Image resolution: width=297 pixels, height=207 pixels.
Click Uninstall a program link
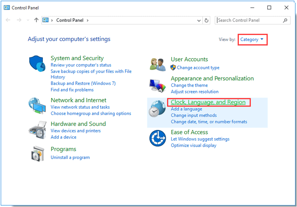(x=70, y=158)
